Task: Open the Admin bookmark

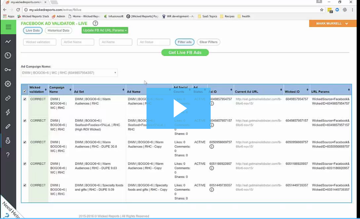Action: coord(59,16)
